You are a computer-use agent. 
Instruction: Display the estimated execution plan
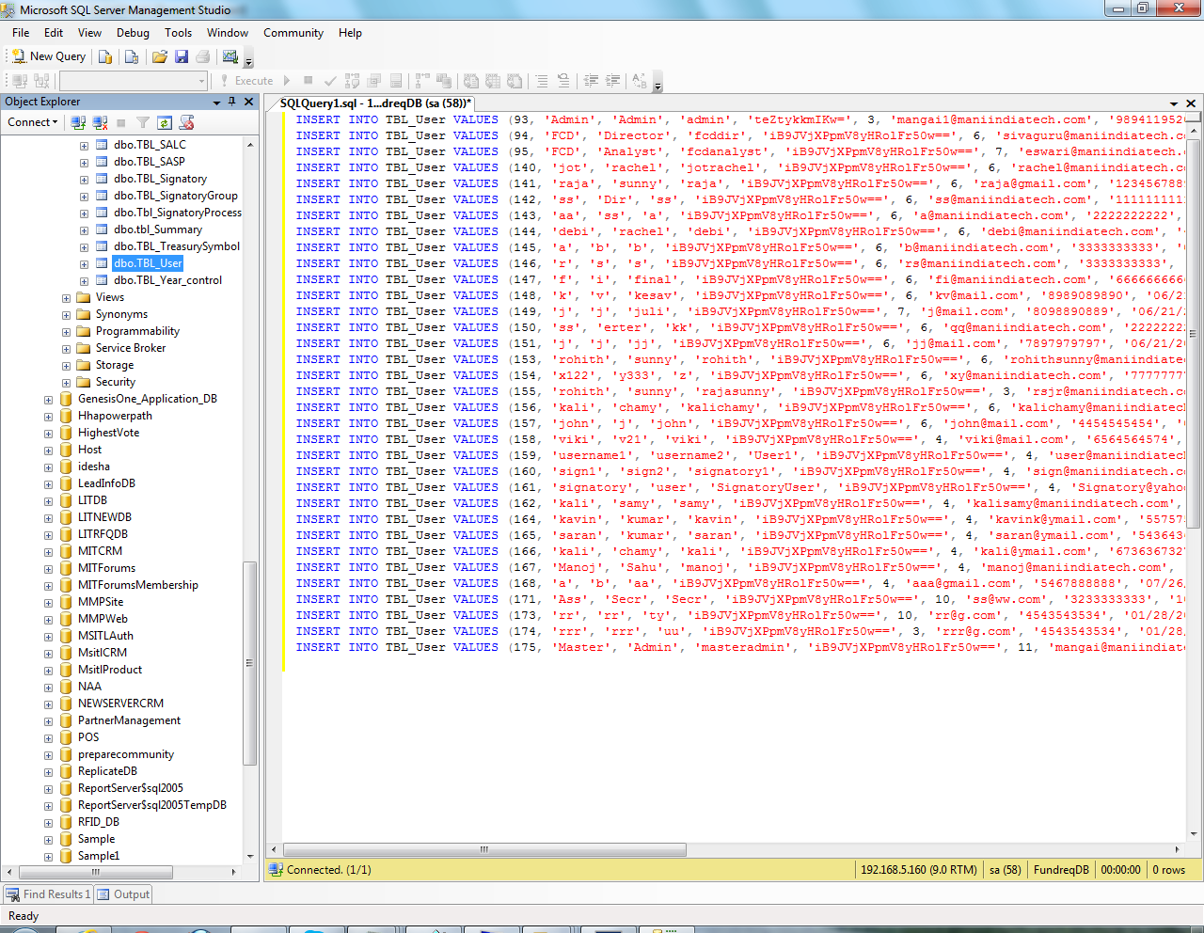[x=353, y=81]
